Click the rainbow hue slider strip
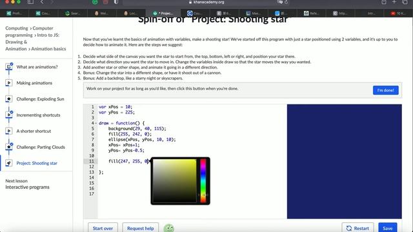The height and width of the screenshot is (232, 413). pos(203,181)
